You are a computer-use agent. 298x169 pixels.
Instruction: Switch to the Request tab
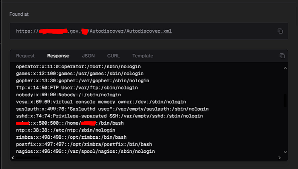pyautogui.click(x=25, y=56)
